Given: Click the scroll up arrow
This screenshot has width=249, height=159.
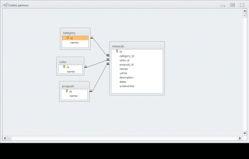Looking at the screenshot, I should [x=245, y=11].
